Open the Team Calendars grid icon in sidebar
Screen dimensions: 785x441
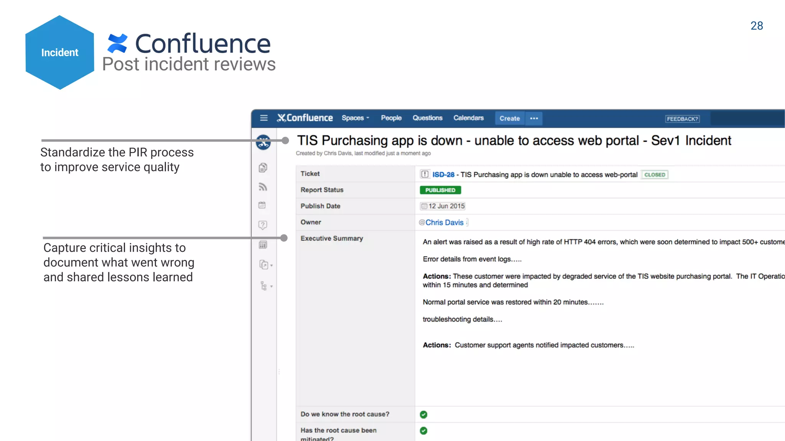point(263,245)
